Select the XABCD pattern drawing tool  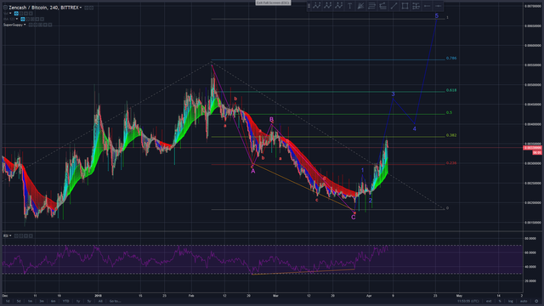(x=317, y=6)
